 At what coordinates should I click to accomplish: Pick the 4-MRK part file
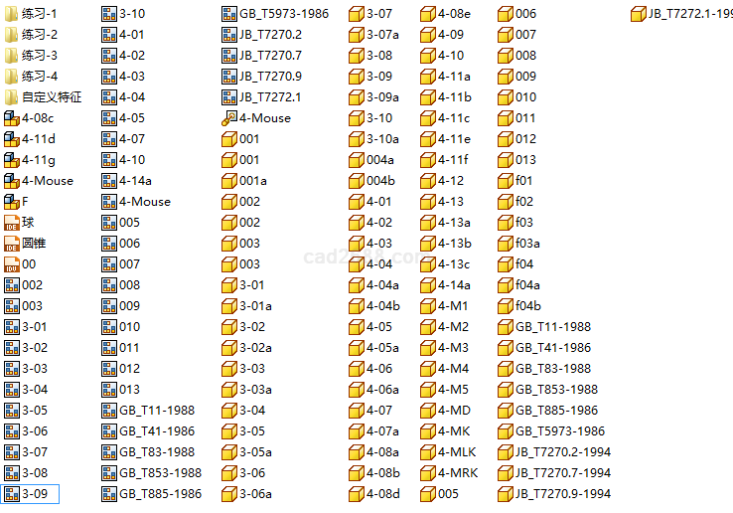click(x=457, y=473)
